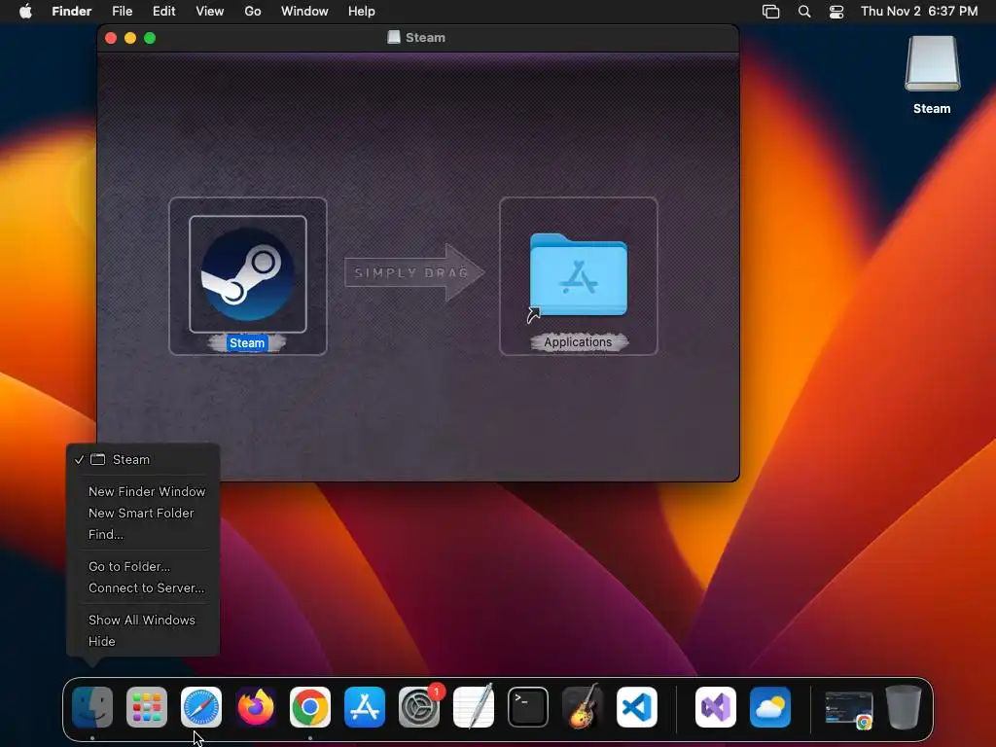Open the Weather app from the Dock

pos(770,707)
